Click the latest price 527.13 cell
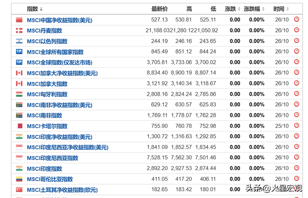The height and width of the screenshot is (198, 308). click(159, 20)
